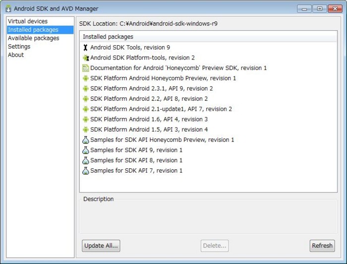
Task: Select 'Samples for SDK API Honeycomb Preview'
Action: 162,140
